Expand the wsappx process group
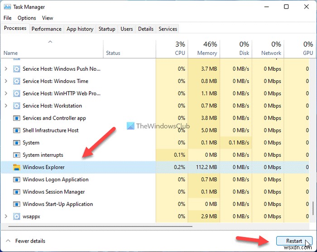 (6, 216)
